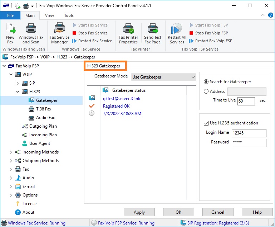Click Stop Fax Service
The height and width of the screenshot is (227, 275).
click(x=90, y=33)
